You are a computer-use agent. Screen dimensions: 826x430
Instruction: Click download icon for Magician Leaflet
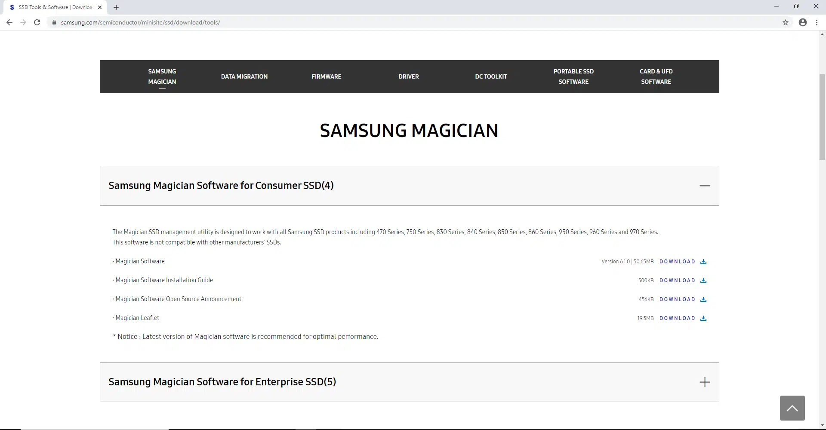click(x=703, y=318)
